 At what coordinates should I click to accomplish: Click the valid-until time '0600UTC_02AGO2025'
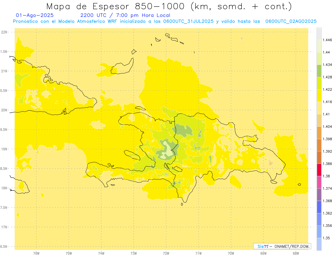pyautogui.click(x=291, y=21)
